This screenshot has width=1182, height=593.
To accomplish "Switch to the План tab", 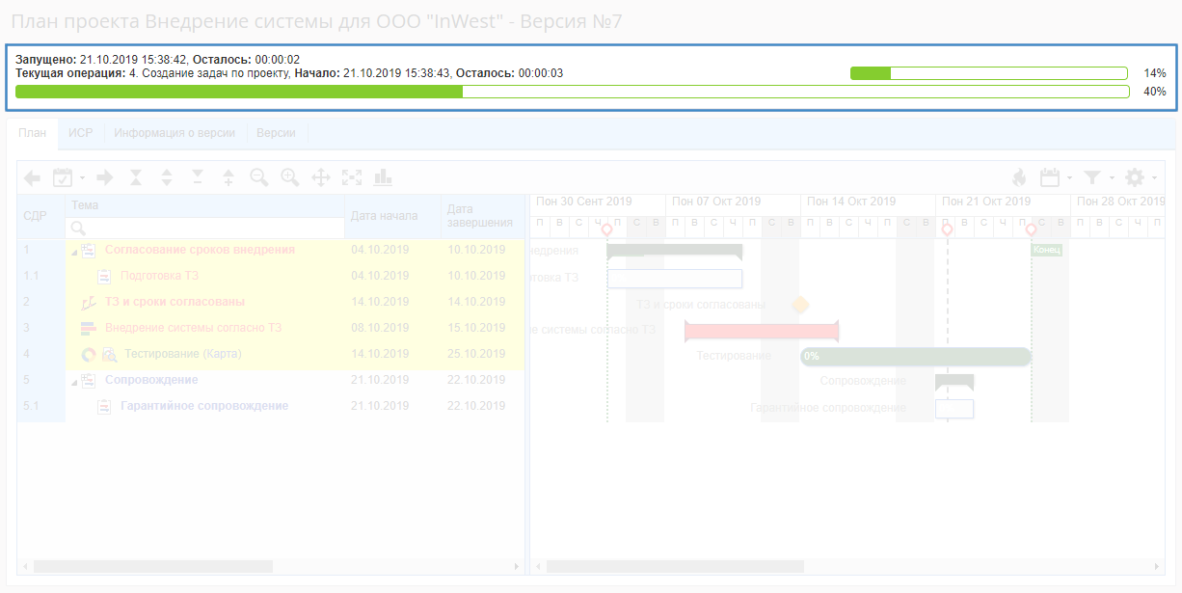I will 32,133.
